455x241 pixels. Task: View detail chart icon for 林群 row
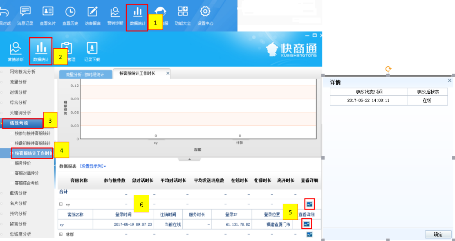click(309, 234)
